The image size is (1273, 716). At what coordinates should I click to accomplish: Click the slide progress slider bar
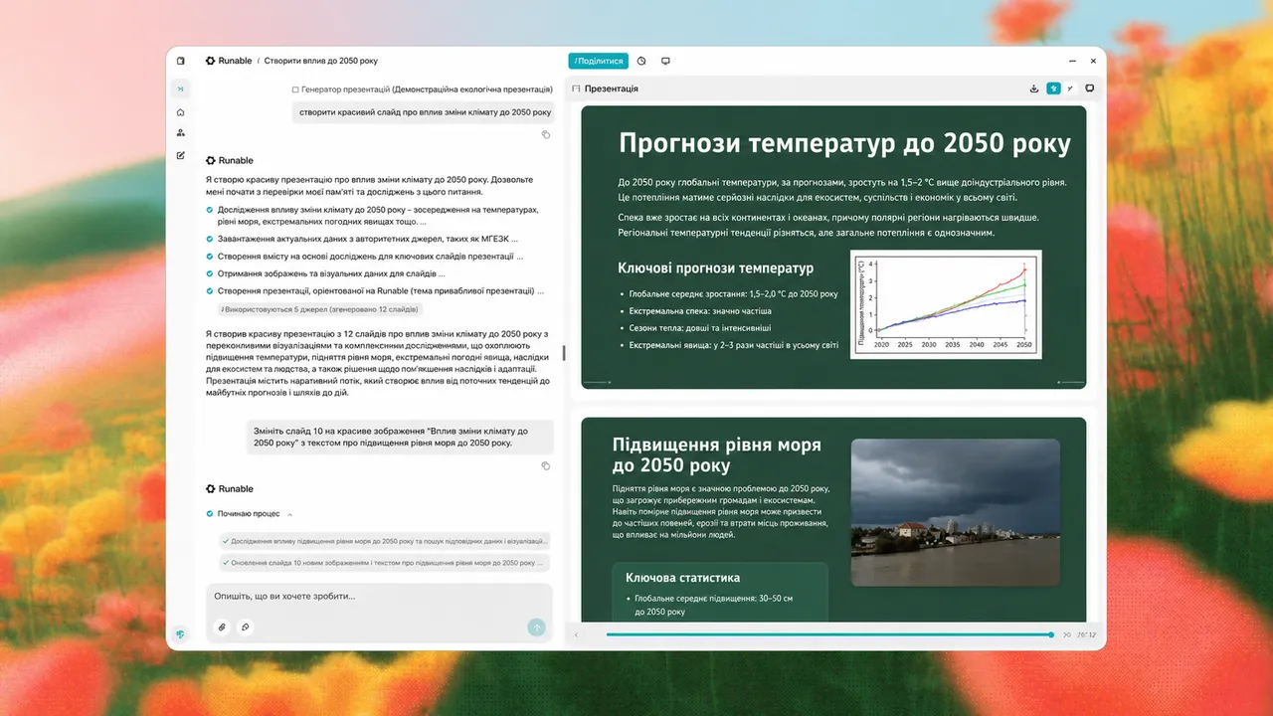pyautogui.click(x=829, y=634)
